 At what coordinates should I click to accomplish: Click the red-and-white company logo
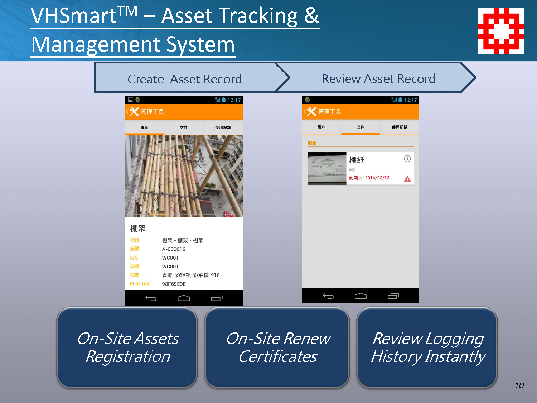[501, 31]
